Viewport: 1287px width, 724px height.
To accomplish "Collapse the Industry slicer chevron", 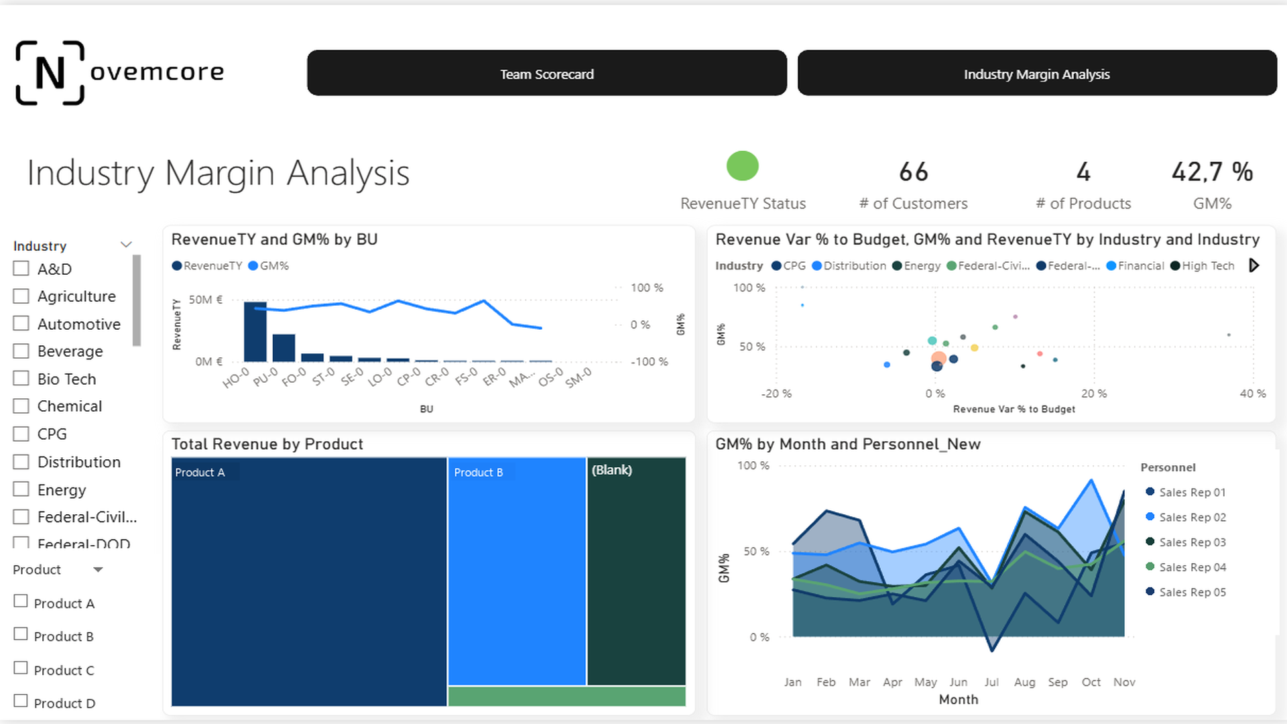I will click(x=126, y=245).
